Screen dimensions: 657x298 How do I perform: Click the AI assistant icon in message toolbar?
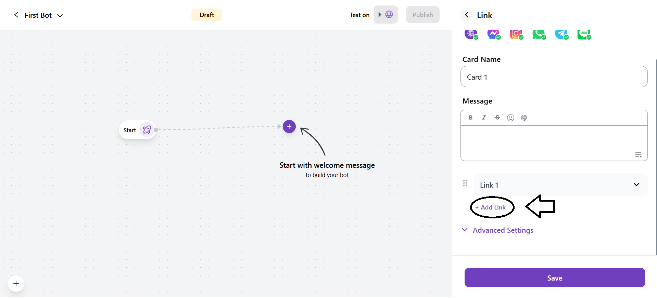point(524,118)
